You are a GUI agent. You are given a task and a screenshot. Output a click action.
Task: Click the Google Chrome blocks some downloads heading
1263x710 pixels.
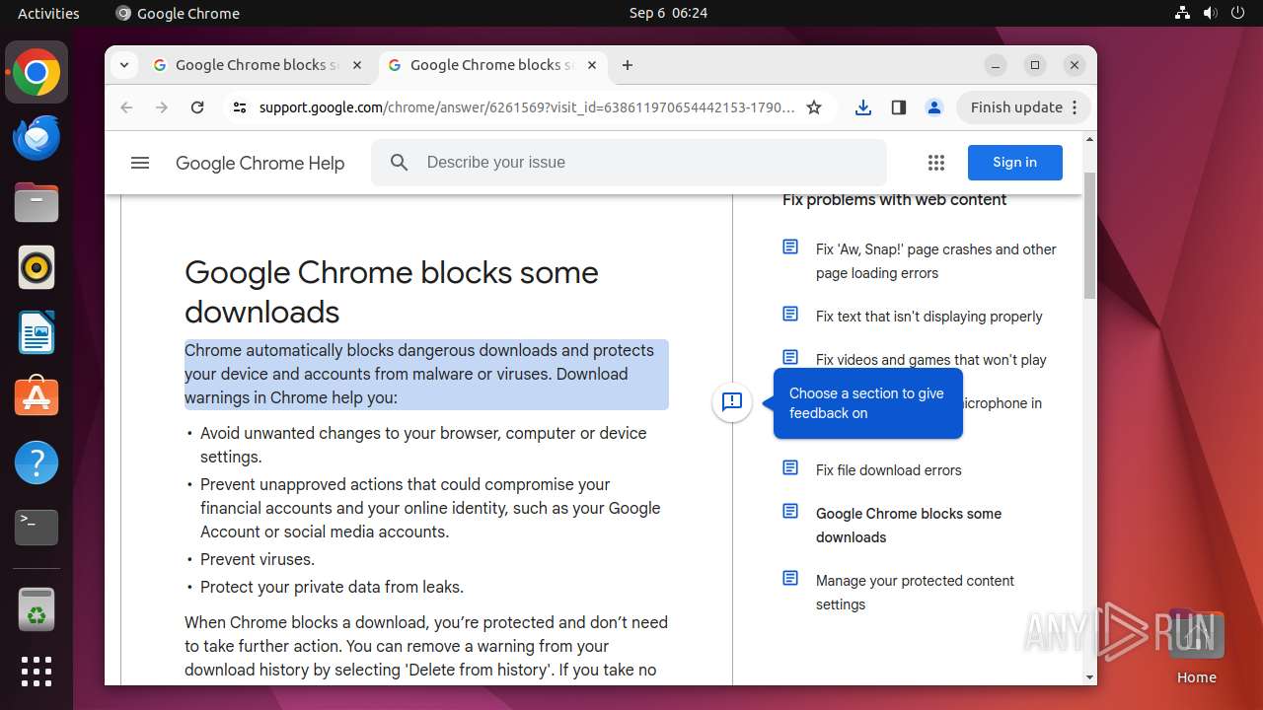click(x=392, y=292)
